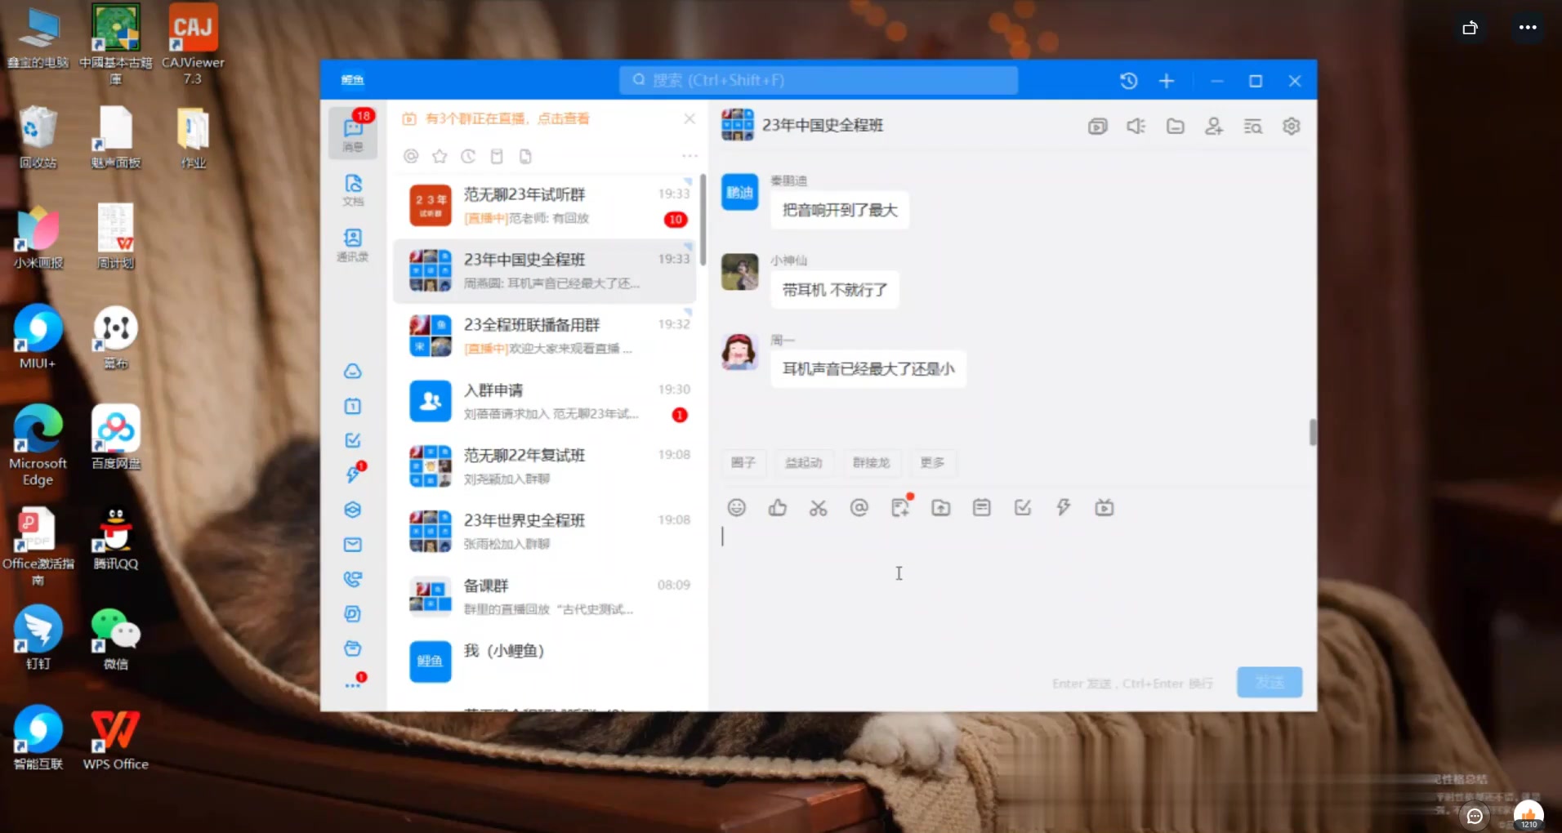Image resolution: width=1562 pixels, height=833 pixels.
Task: Click the phone call icon in sidebar
Action: [353, 579]
